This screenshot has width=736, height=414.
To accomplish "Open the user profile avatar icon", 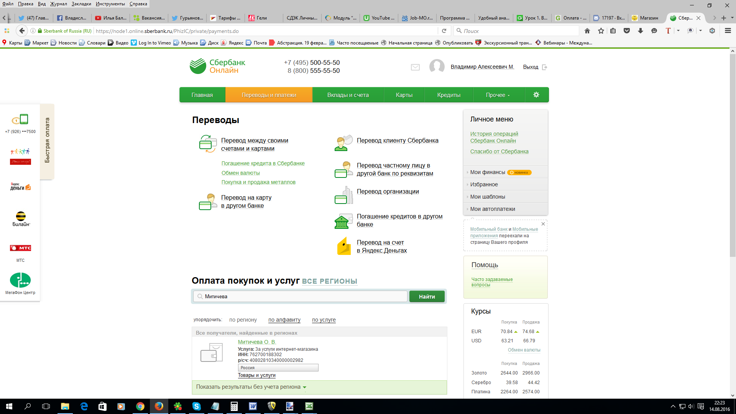I will click(x=437, y=66).
